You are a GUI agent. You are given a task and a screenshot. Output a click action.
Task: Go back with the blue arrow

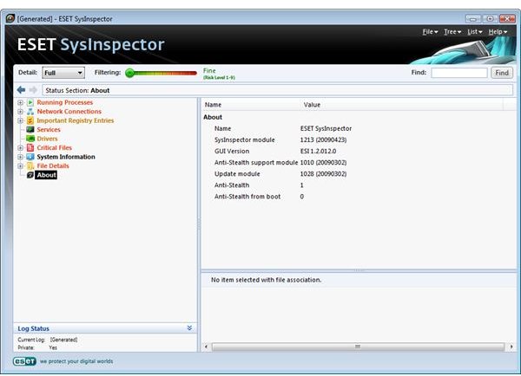coord(21,90)
